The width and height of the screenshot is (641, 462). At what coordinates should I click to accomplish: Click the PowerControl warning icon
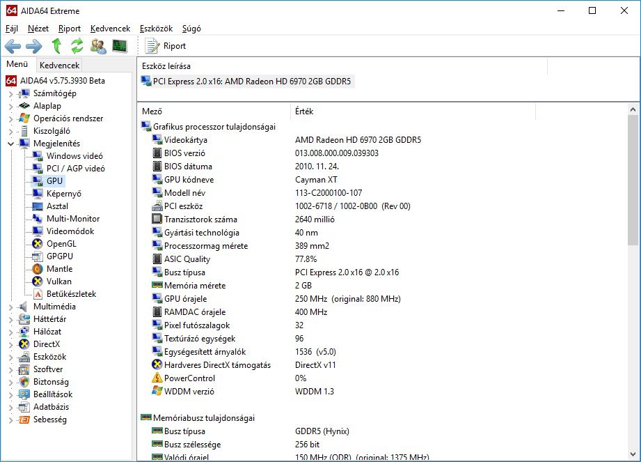point(157,378)
